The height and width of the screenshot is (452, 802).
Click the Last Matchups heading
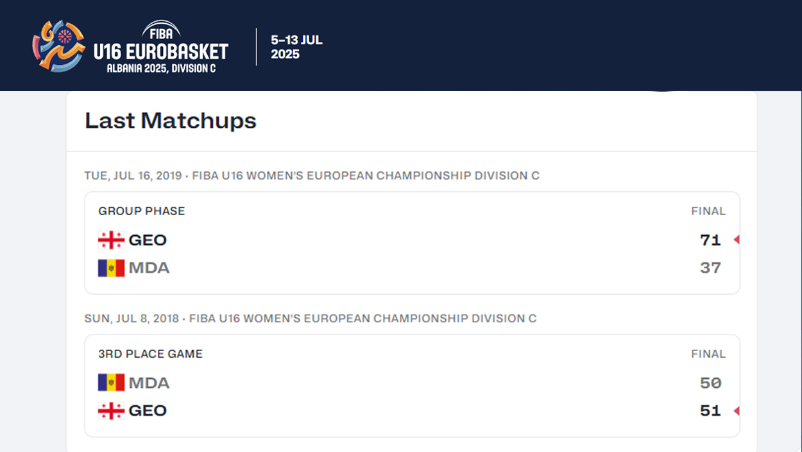[171, 121]
